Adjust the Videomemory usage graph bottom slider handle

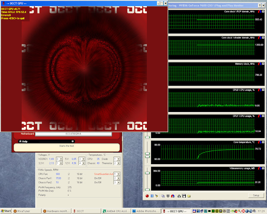click(148, 190)
